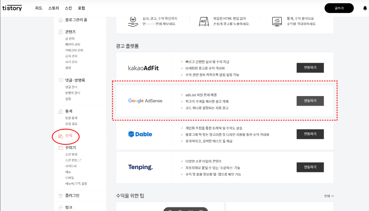Open 댓글 관리

71,87
